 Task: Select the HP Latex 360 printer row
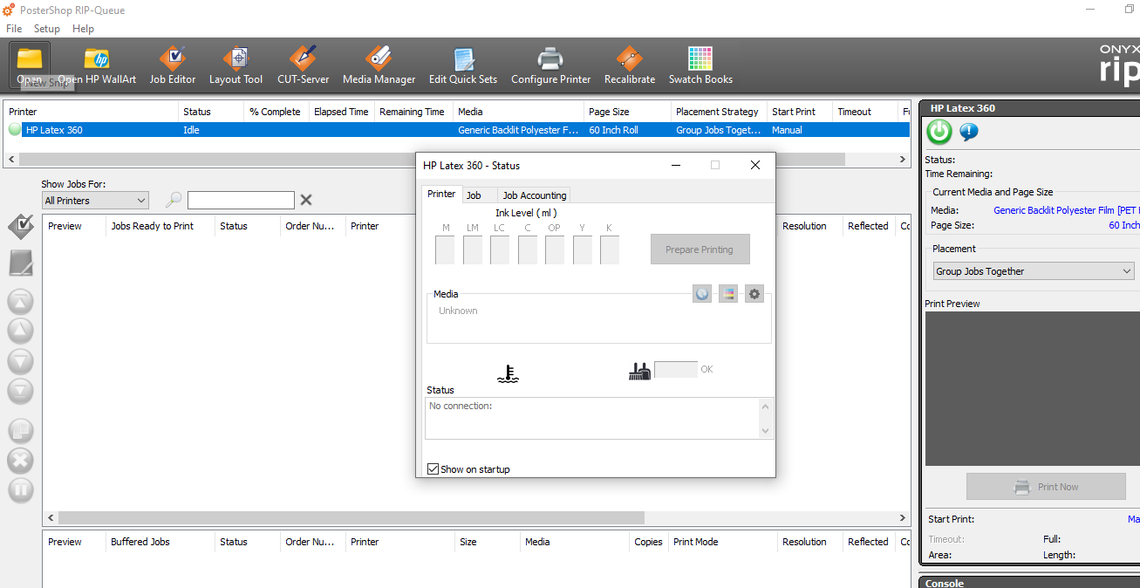click(458, 130)
